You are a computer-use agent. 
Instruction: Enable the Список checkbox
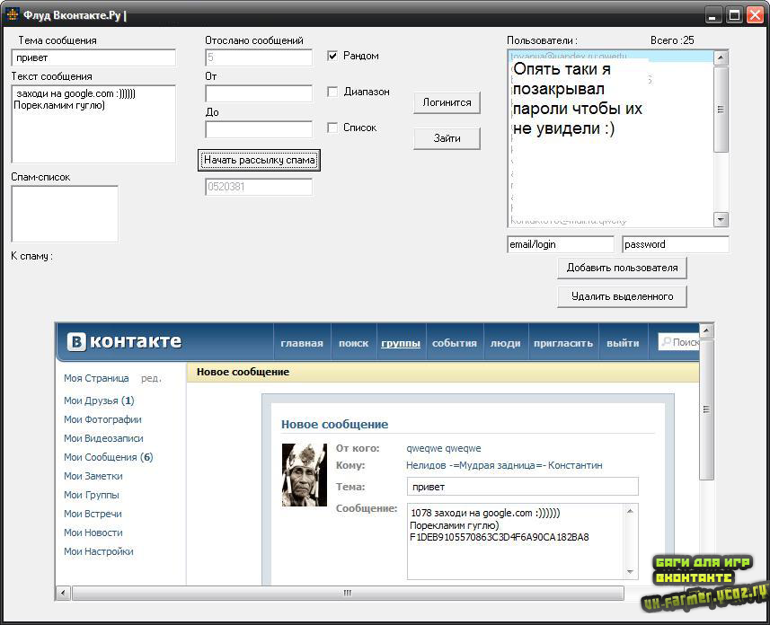332,128
